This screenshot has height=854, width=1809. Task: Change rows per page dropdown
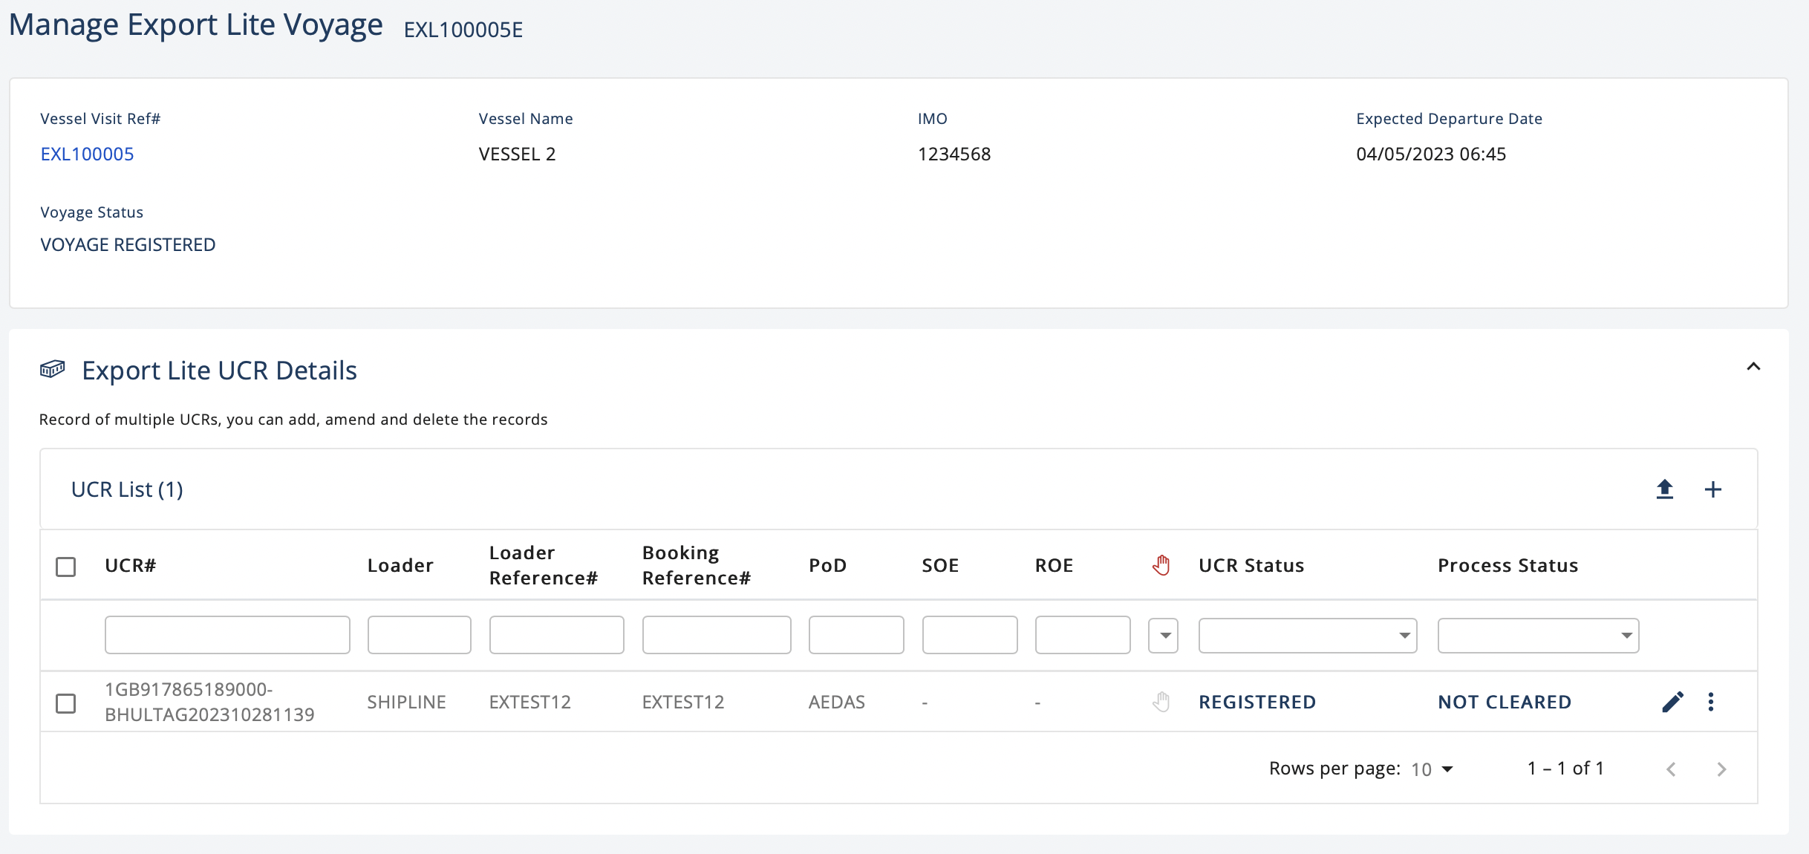click(x=1432, y=769)
